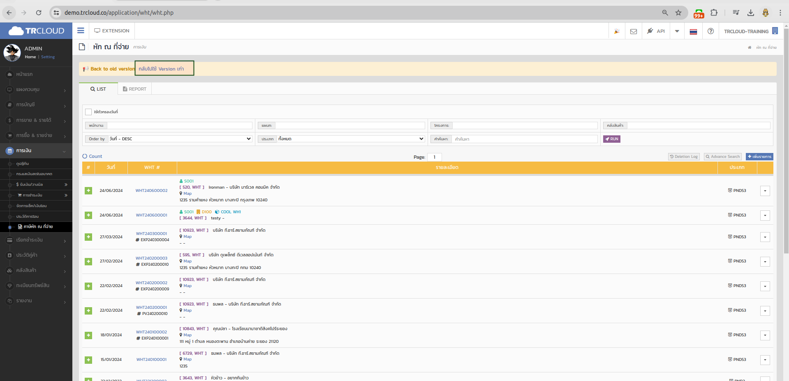Click the Page number field
The width and height of the screenshot is (789, 381).
tap(435, 157)
